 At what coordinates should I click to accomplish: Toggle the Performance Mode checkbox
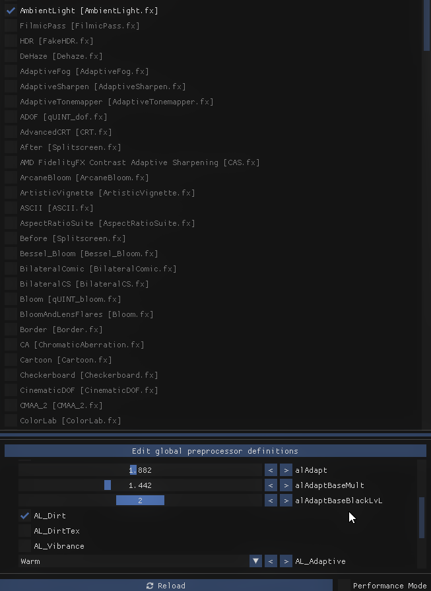pyautogui.click(x=344, y=585)
